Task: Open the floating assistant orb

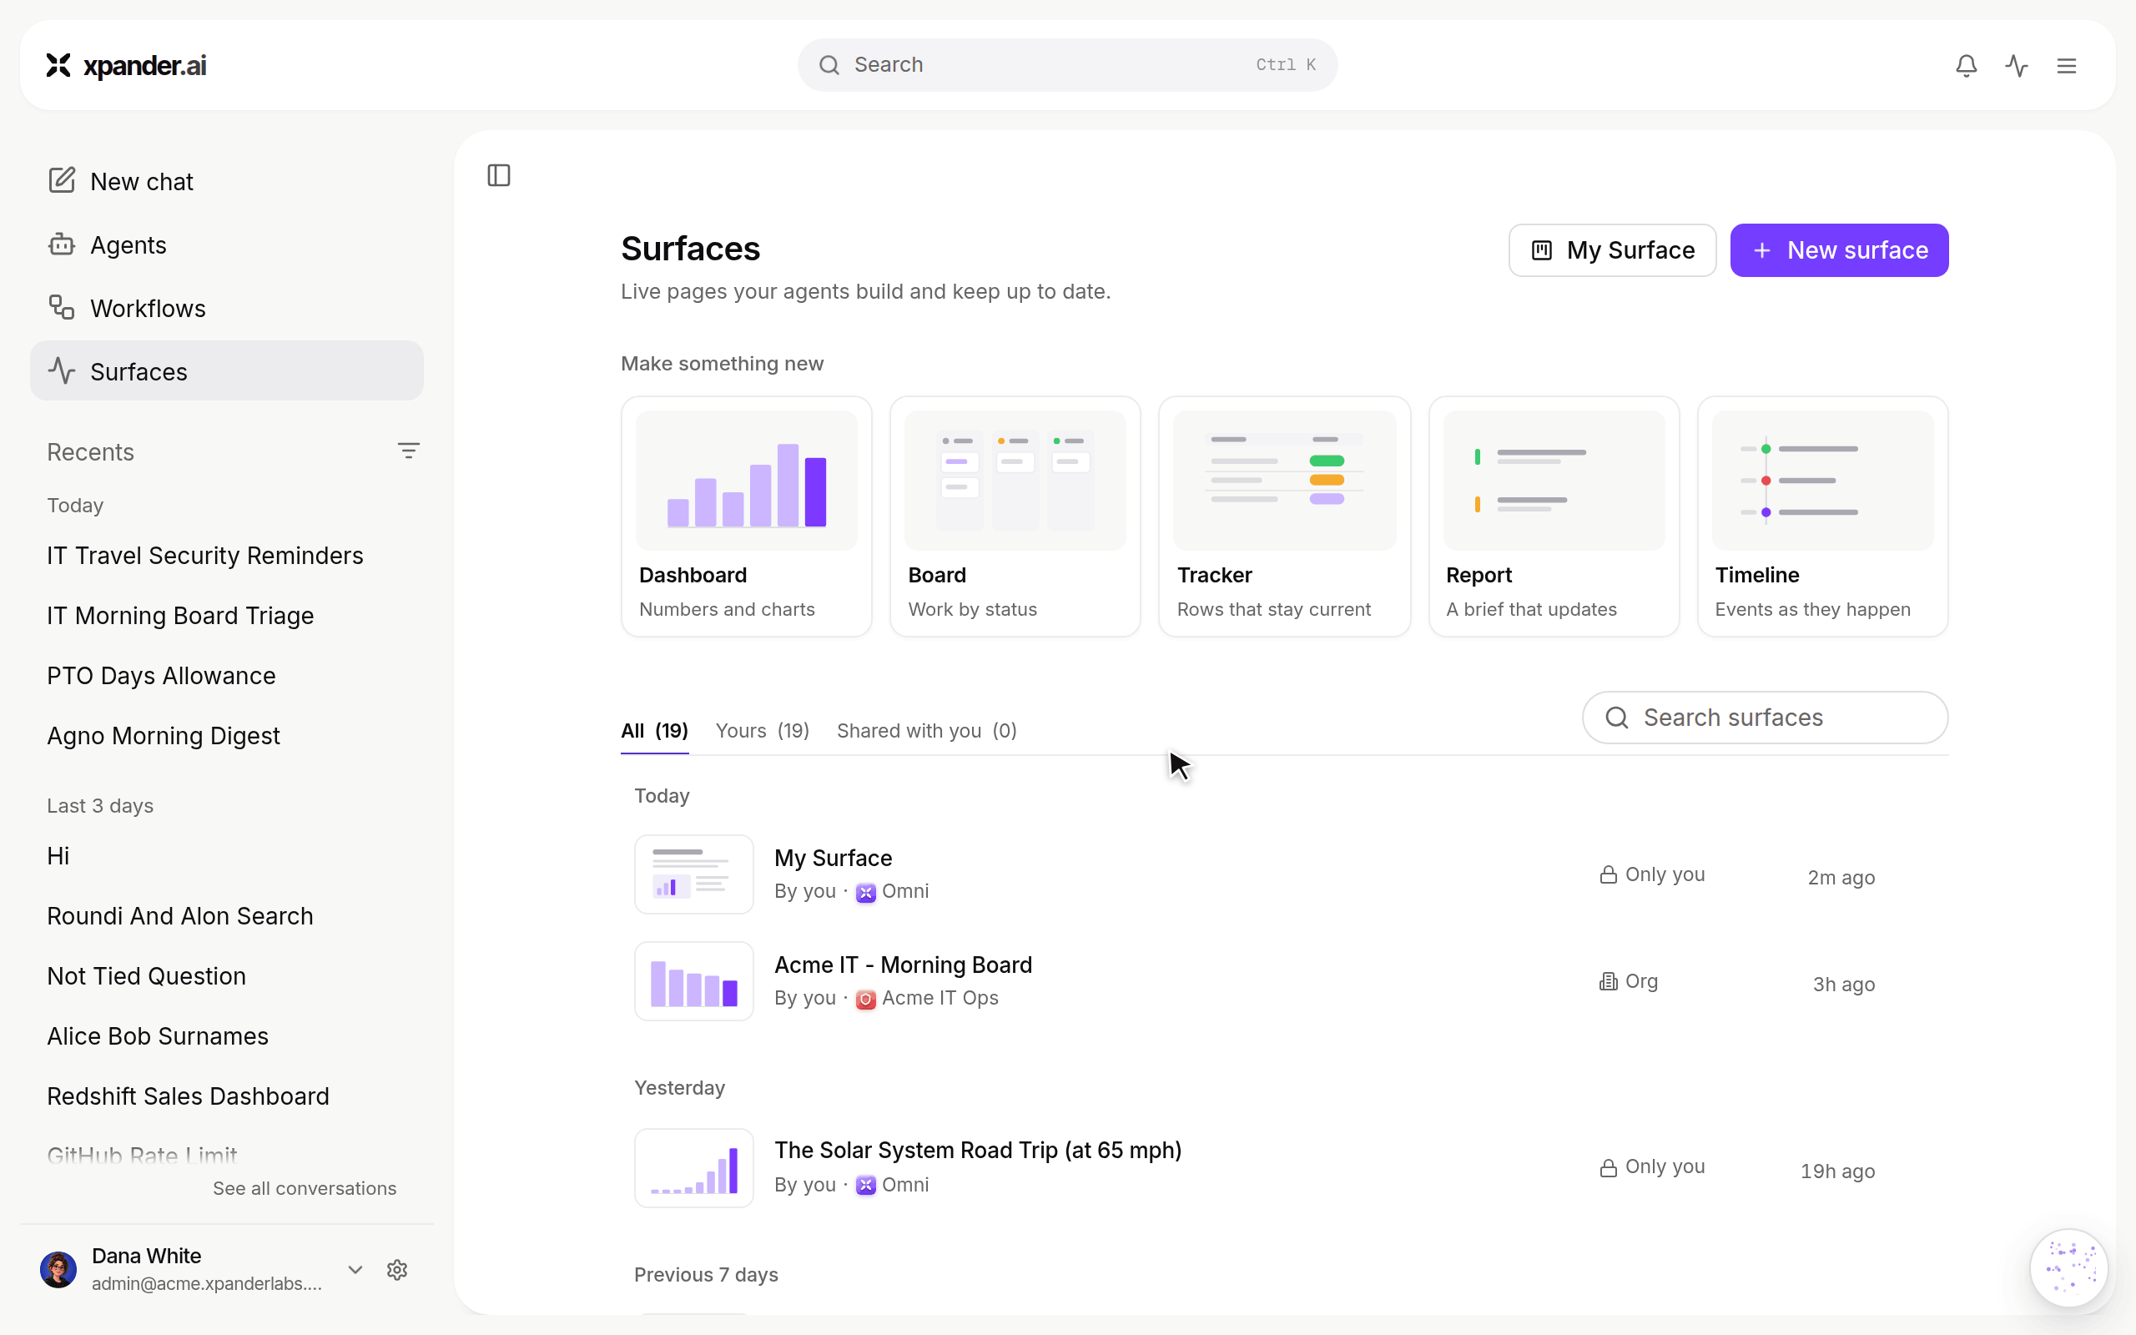Action: [2069, 1268]
